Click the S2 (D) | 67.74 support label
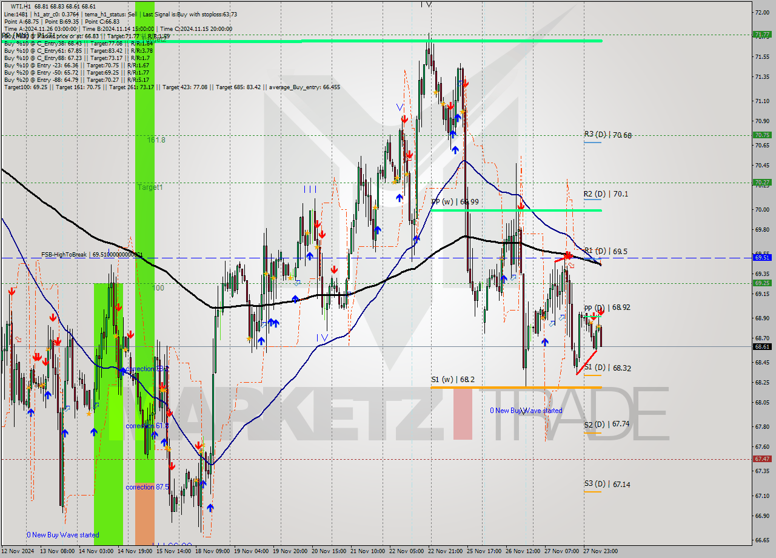 coord(607,425)
